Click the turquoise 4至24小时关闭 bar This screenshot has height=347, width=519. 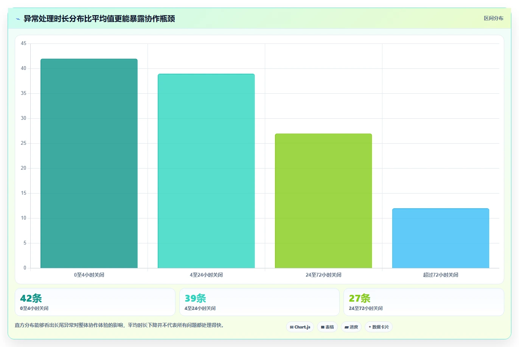click(206, 171)
